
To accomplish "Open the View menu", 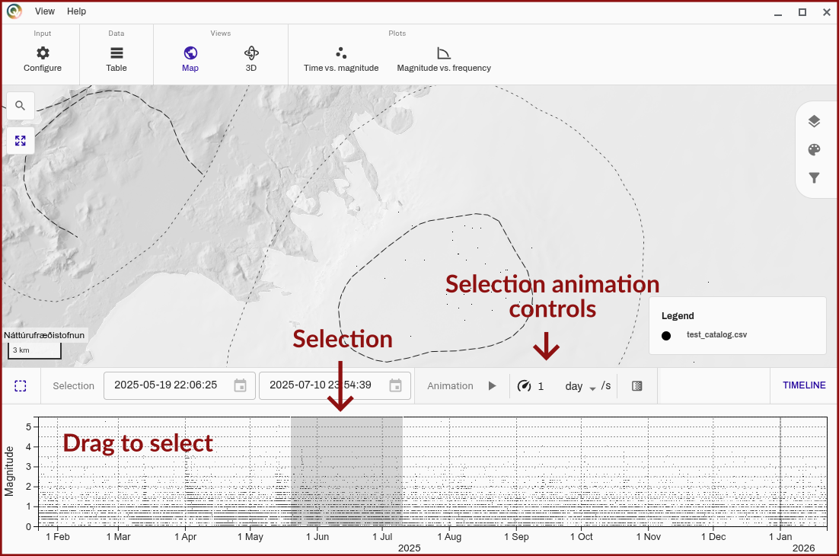I will (x=45, y=11).
